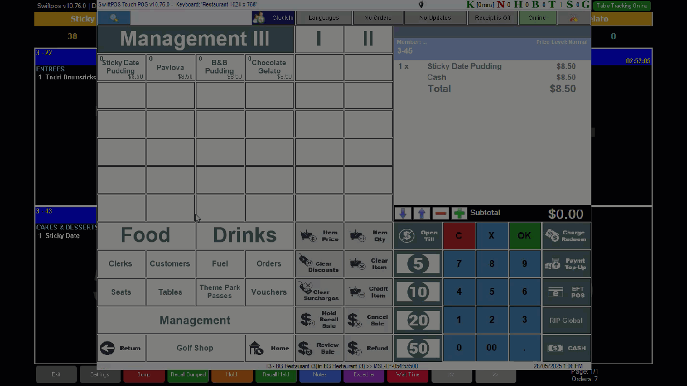
Task: Tap the $50 banknote quick-cash button
Action: click(418, 348)
